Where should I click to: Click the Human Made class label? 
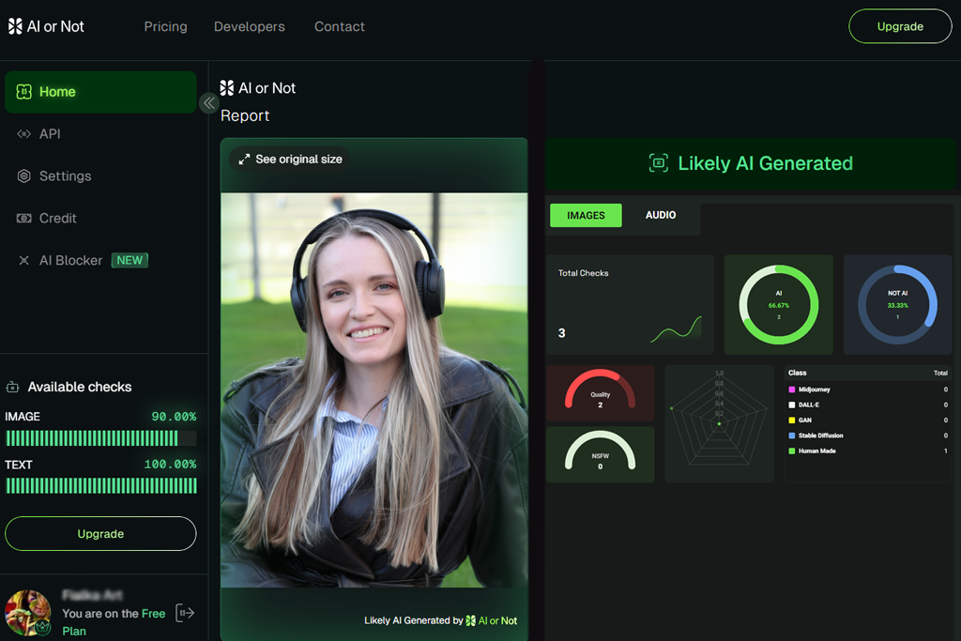click(x=817, y=451)
